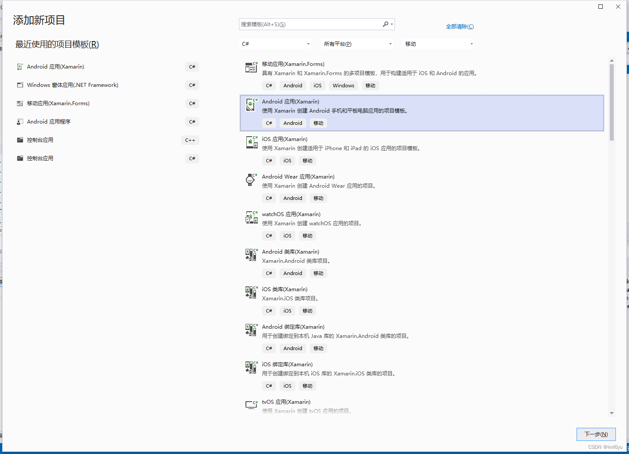Click the Android tag under Android Wear 应用

click(x=293, y=198)
